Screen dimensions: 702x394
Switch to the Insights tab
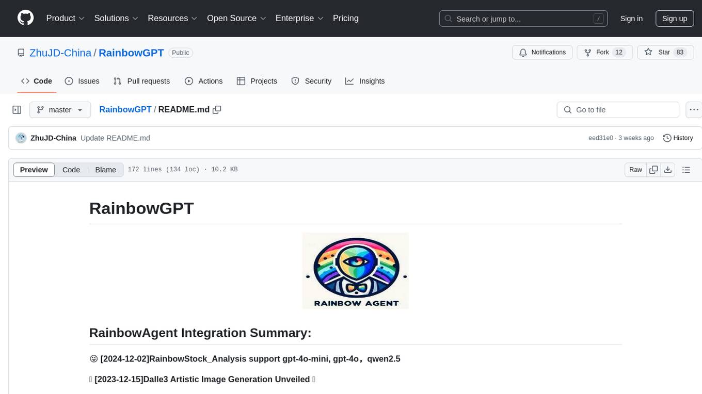pos(365,81)
